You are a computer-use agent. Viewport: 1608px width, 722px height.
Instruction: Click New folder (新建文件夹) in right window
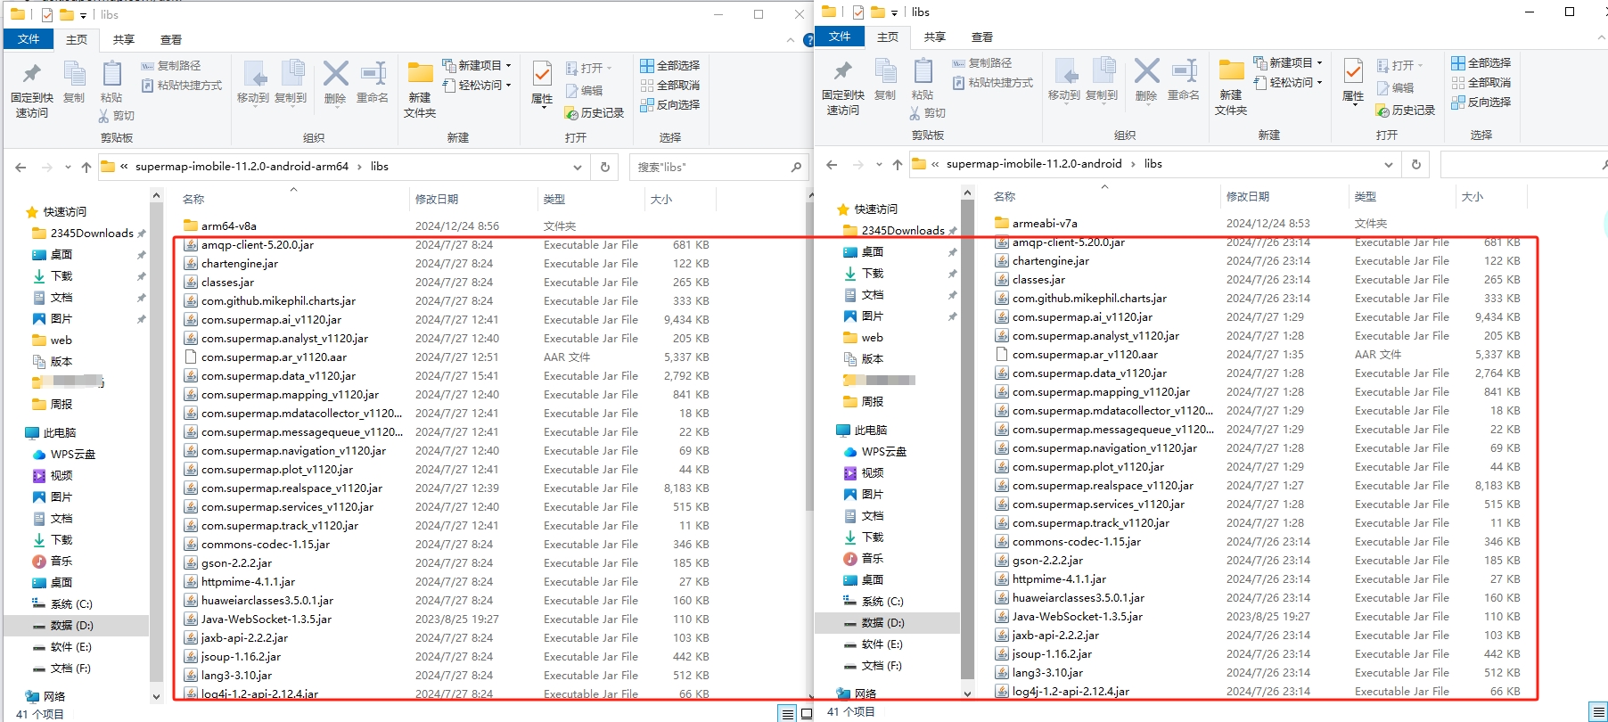click(1231, 86)
